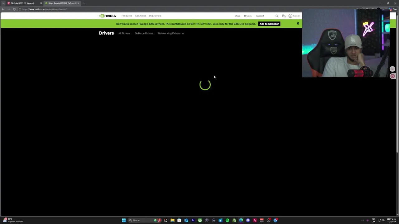Open the weather widget showing 24°C
The height and width of the screenshot is (224, 399).
click(12, 220)
